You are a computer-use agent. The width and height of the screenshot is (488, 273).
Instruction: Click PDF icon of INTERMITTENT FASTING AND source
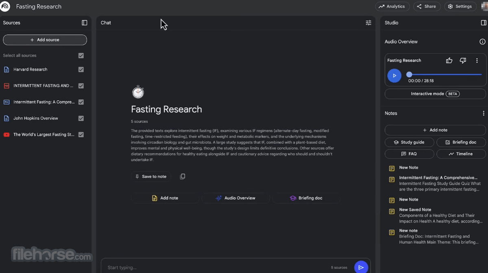[7, 86]
